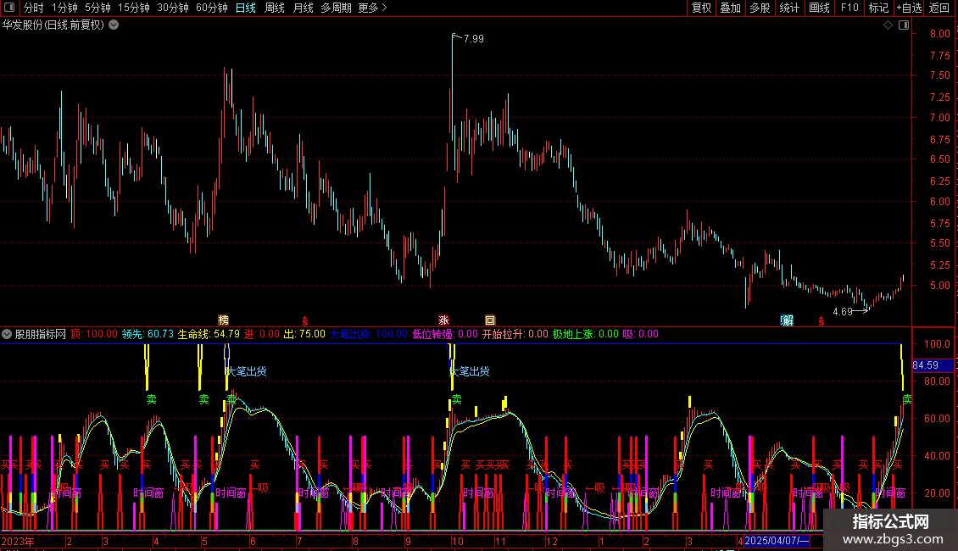Viewport: 958px width, 551px height.
Task: Click the 回 event marker icon
Action: (x=490, y=320)
